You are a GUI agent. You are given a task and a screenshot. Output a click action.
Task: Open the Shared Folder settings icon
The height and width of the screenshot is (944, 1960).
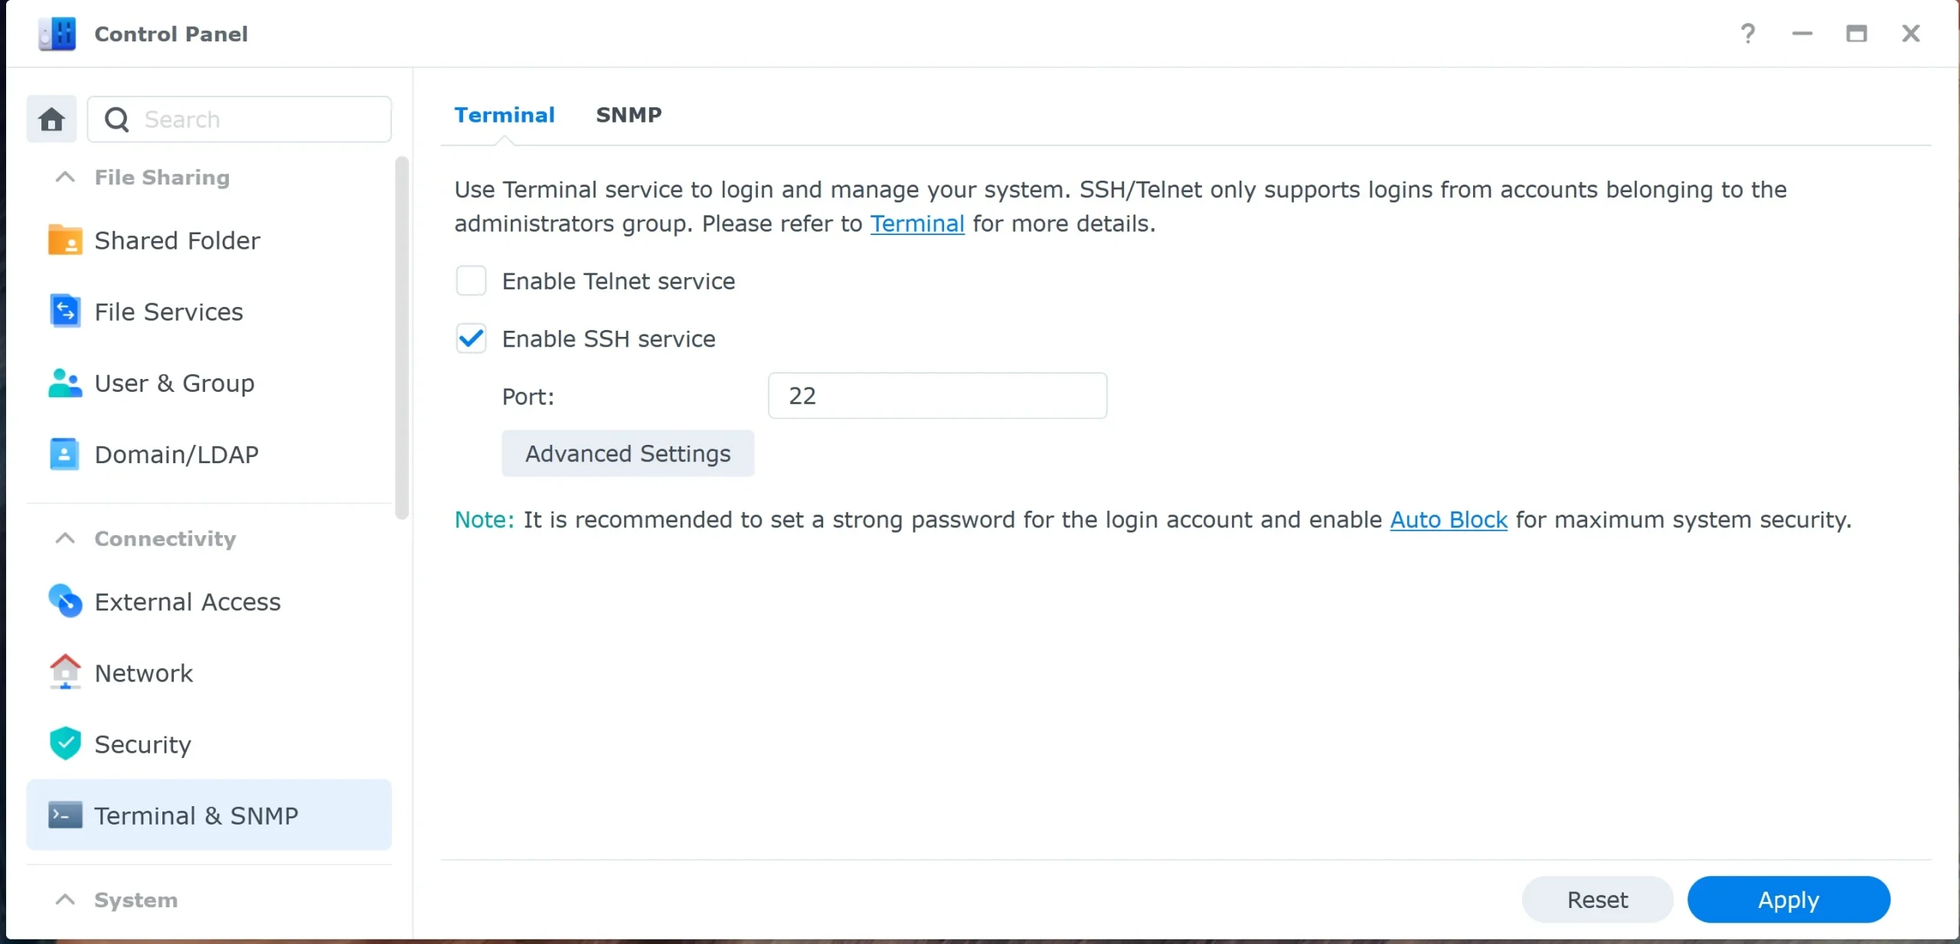[x=64, y=240]
